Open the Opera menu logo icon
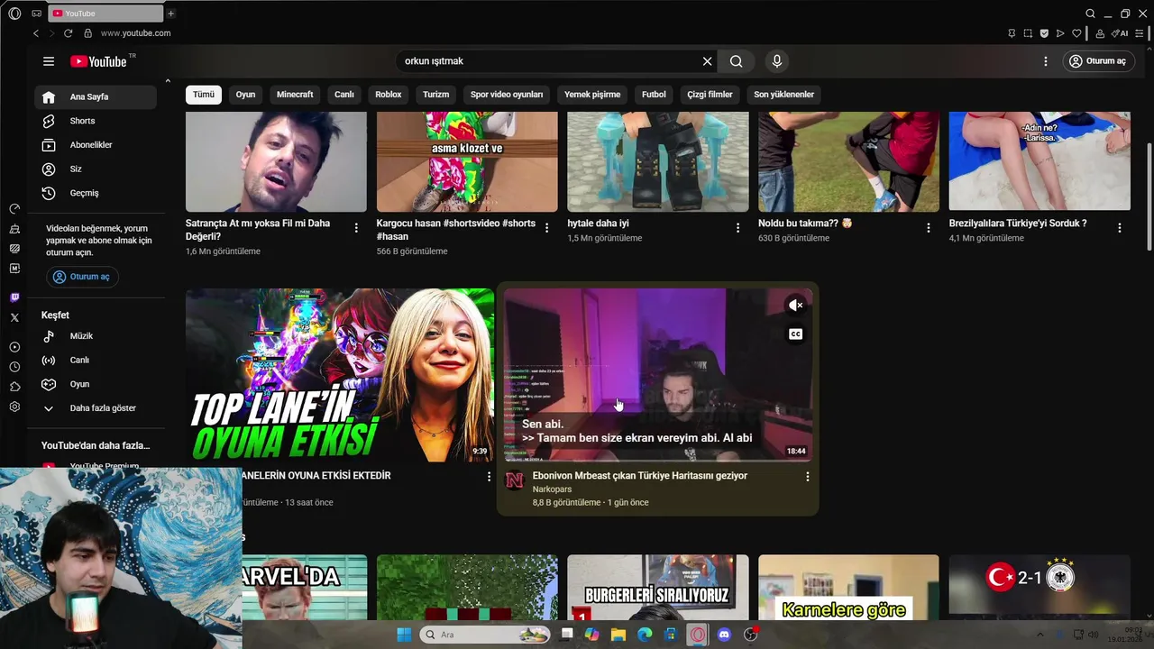 point(14,14)
